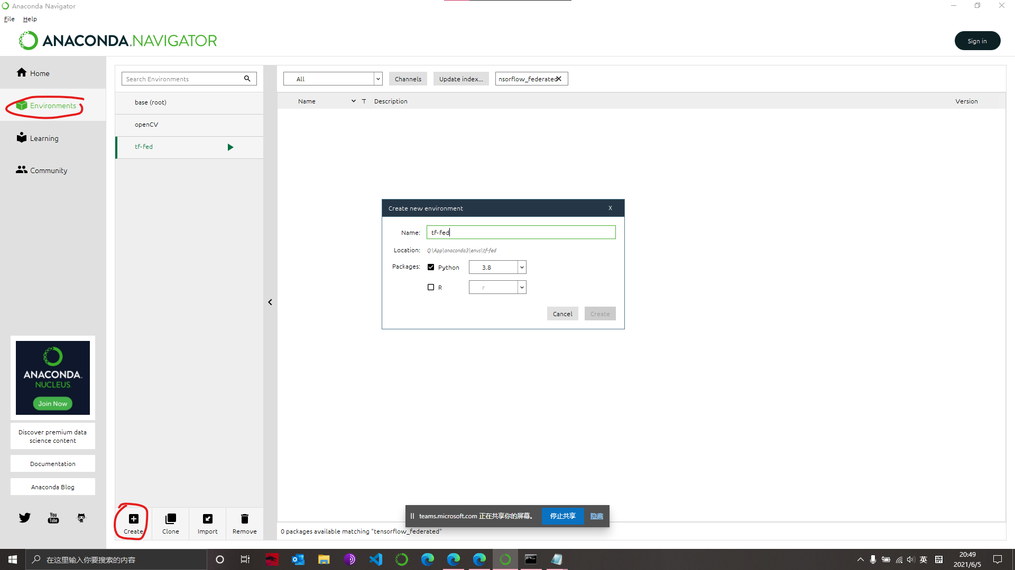
Task: Click the environment Name input field
Action: click(x=521, y=232)
